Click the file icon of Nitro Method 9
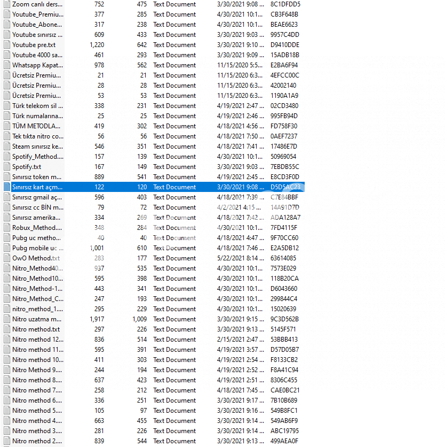Viewport: 445px width, 447px height. click(x=7, y=370)
